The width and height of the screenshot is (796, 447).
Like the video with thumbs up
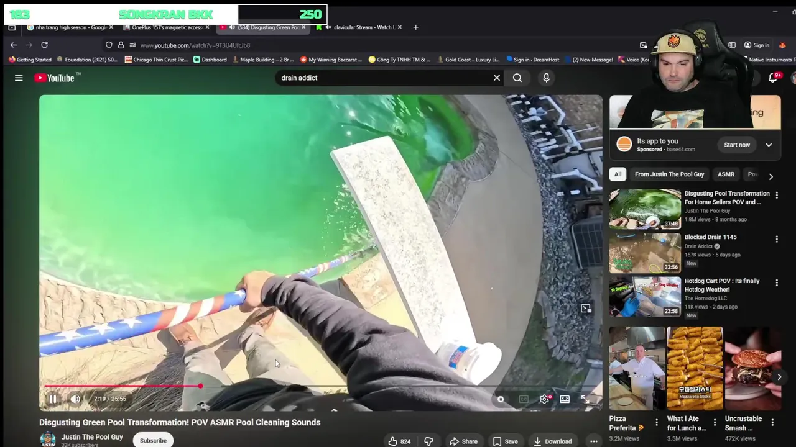click(399, 441)
